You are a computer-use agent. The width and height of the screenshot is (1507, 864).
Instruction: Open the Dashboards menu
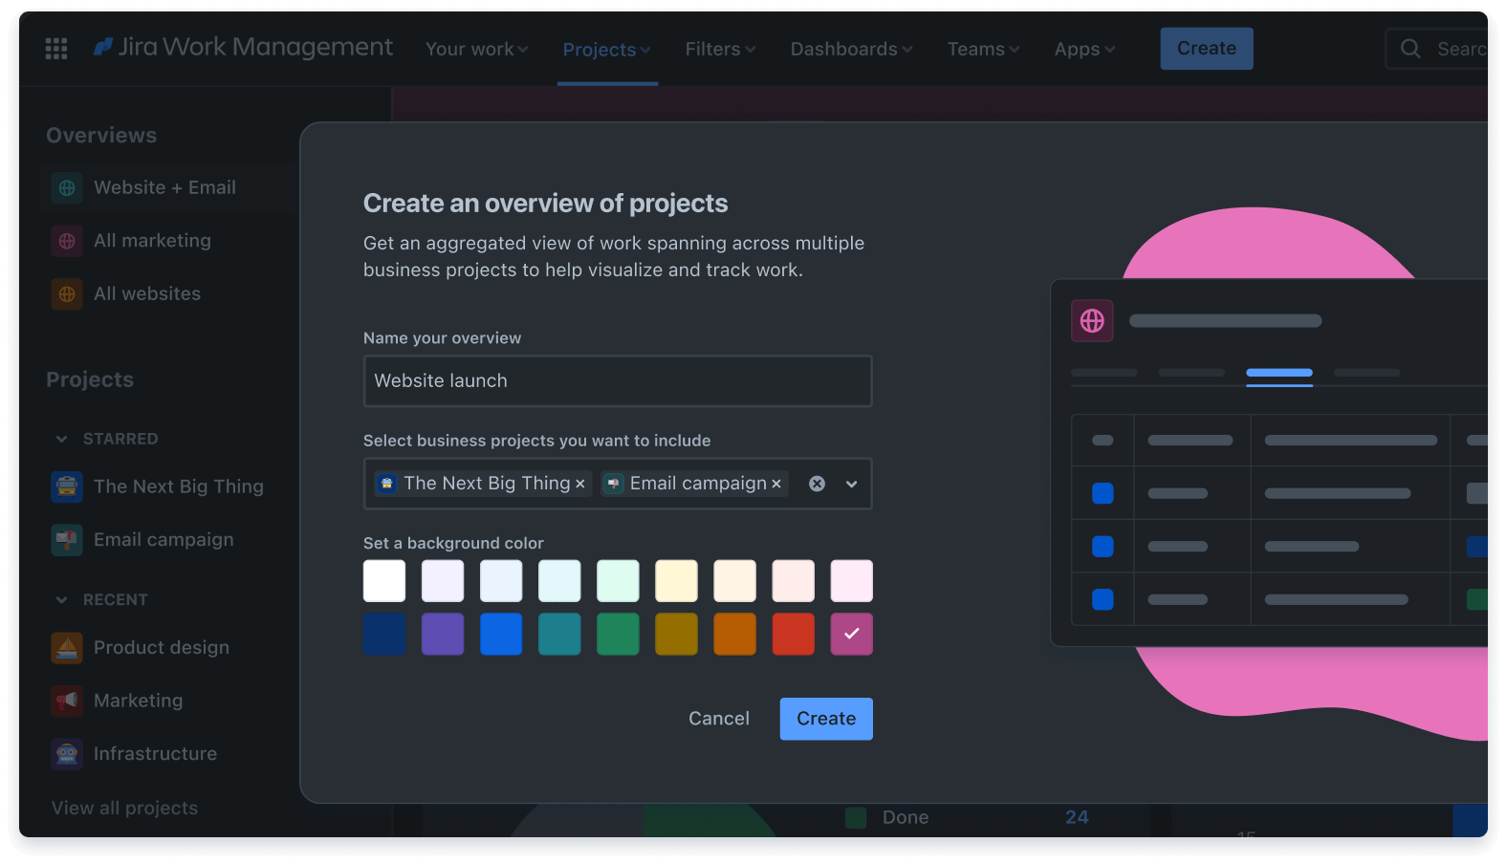850,50
